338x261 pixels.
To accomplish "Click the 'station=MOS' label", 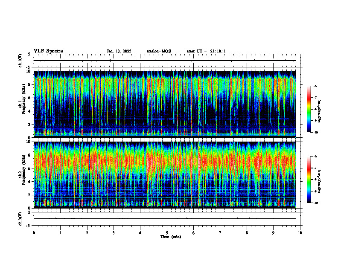I will (159, 51).
